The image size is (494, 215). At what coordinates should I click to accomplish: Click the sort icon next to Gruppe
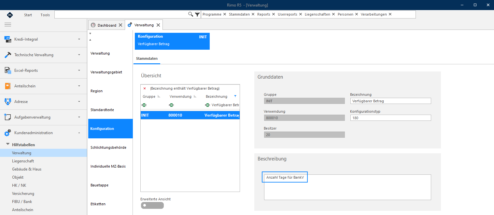pos(159,96)
